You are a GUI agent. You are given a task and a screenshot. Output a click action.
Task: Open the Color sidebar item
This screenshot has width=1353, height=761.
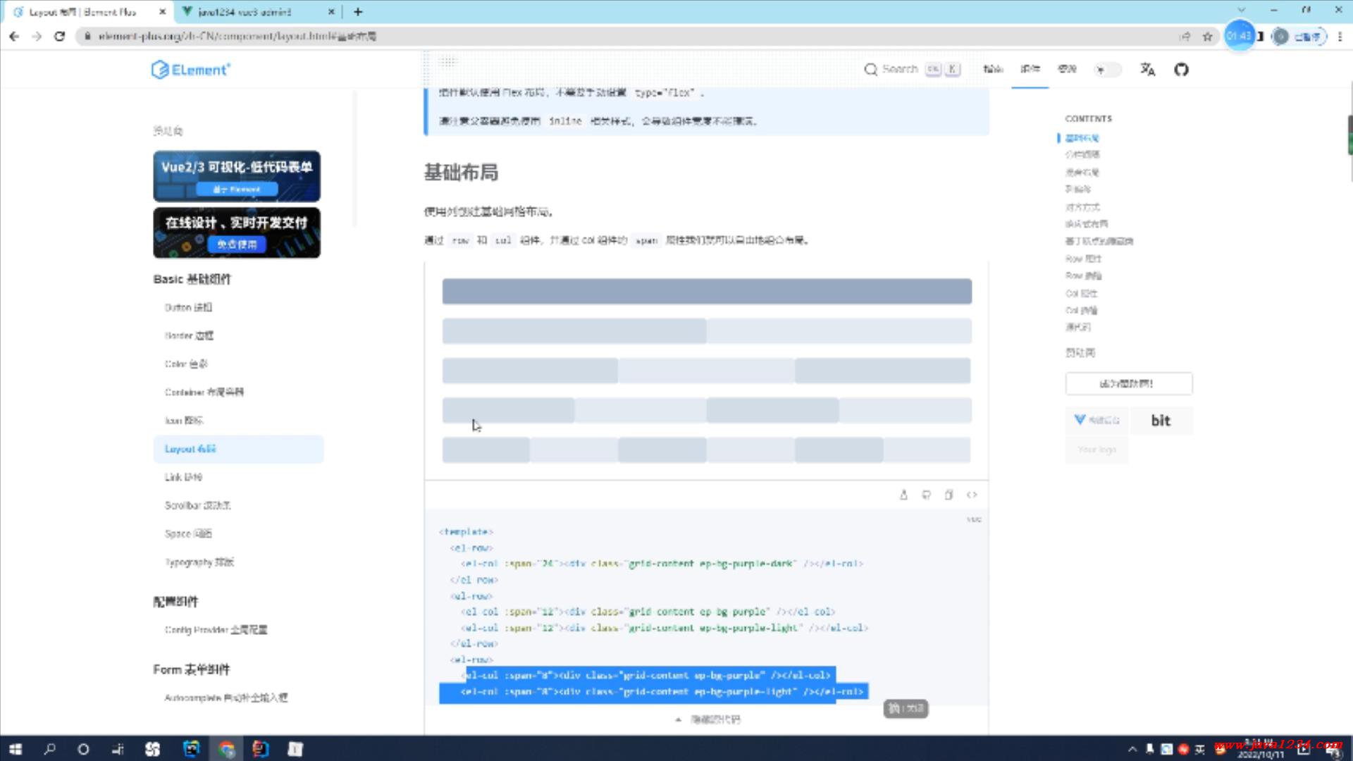click(186, 364)
